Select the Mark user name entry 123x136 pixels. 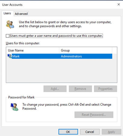[16, 56]
